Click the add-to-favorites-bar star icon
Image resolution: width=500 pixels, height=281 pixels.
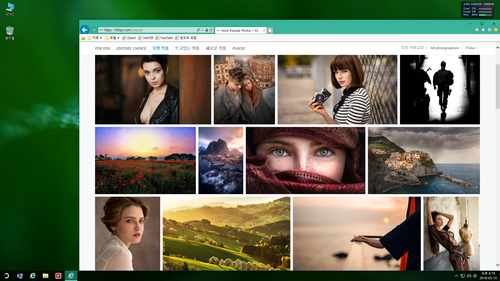pyautogui.click(x=83, y=38)
